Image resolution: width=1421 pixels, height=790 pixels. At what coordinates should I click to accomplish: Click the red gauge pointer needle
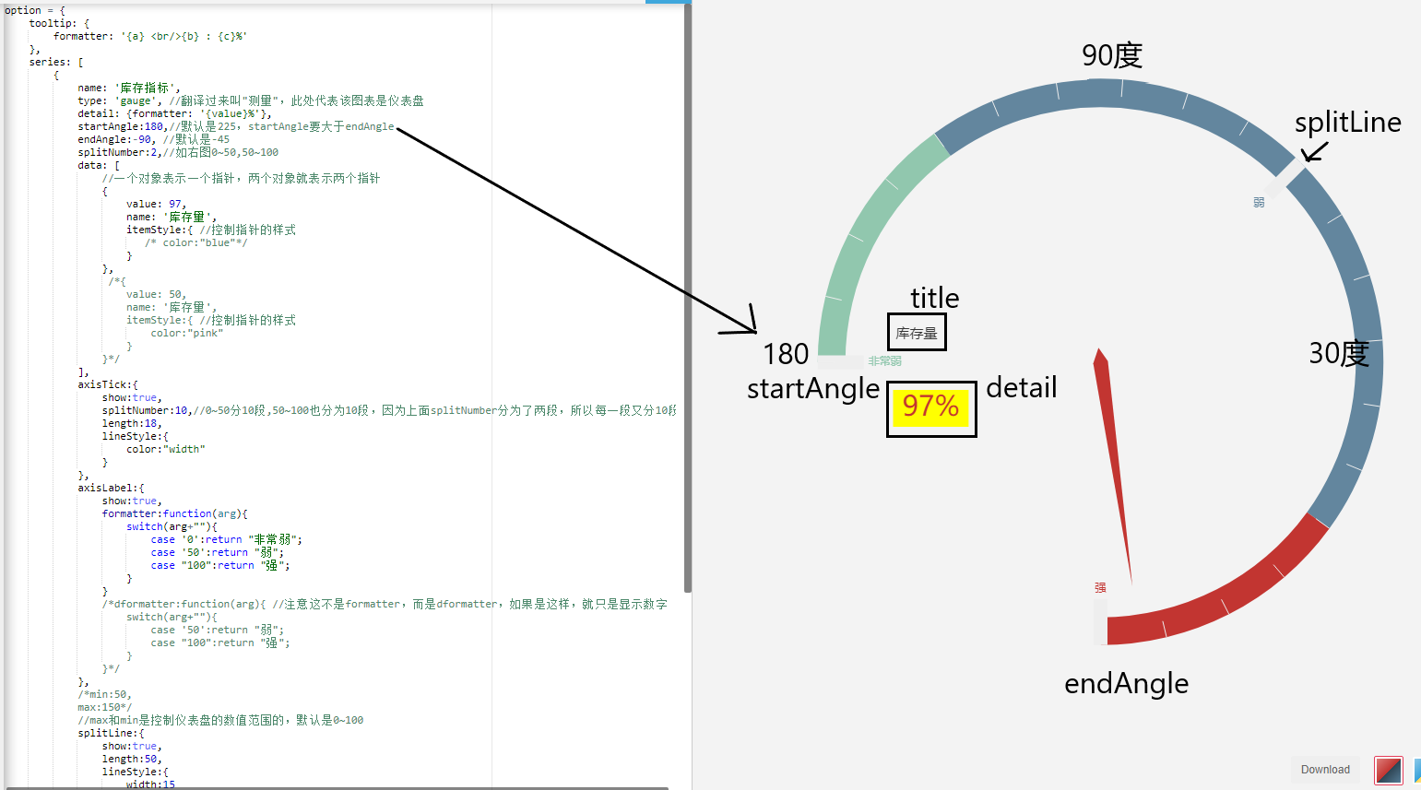point(1114,466)
